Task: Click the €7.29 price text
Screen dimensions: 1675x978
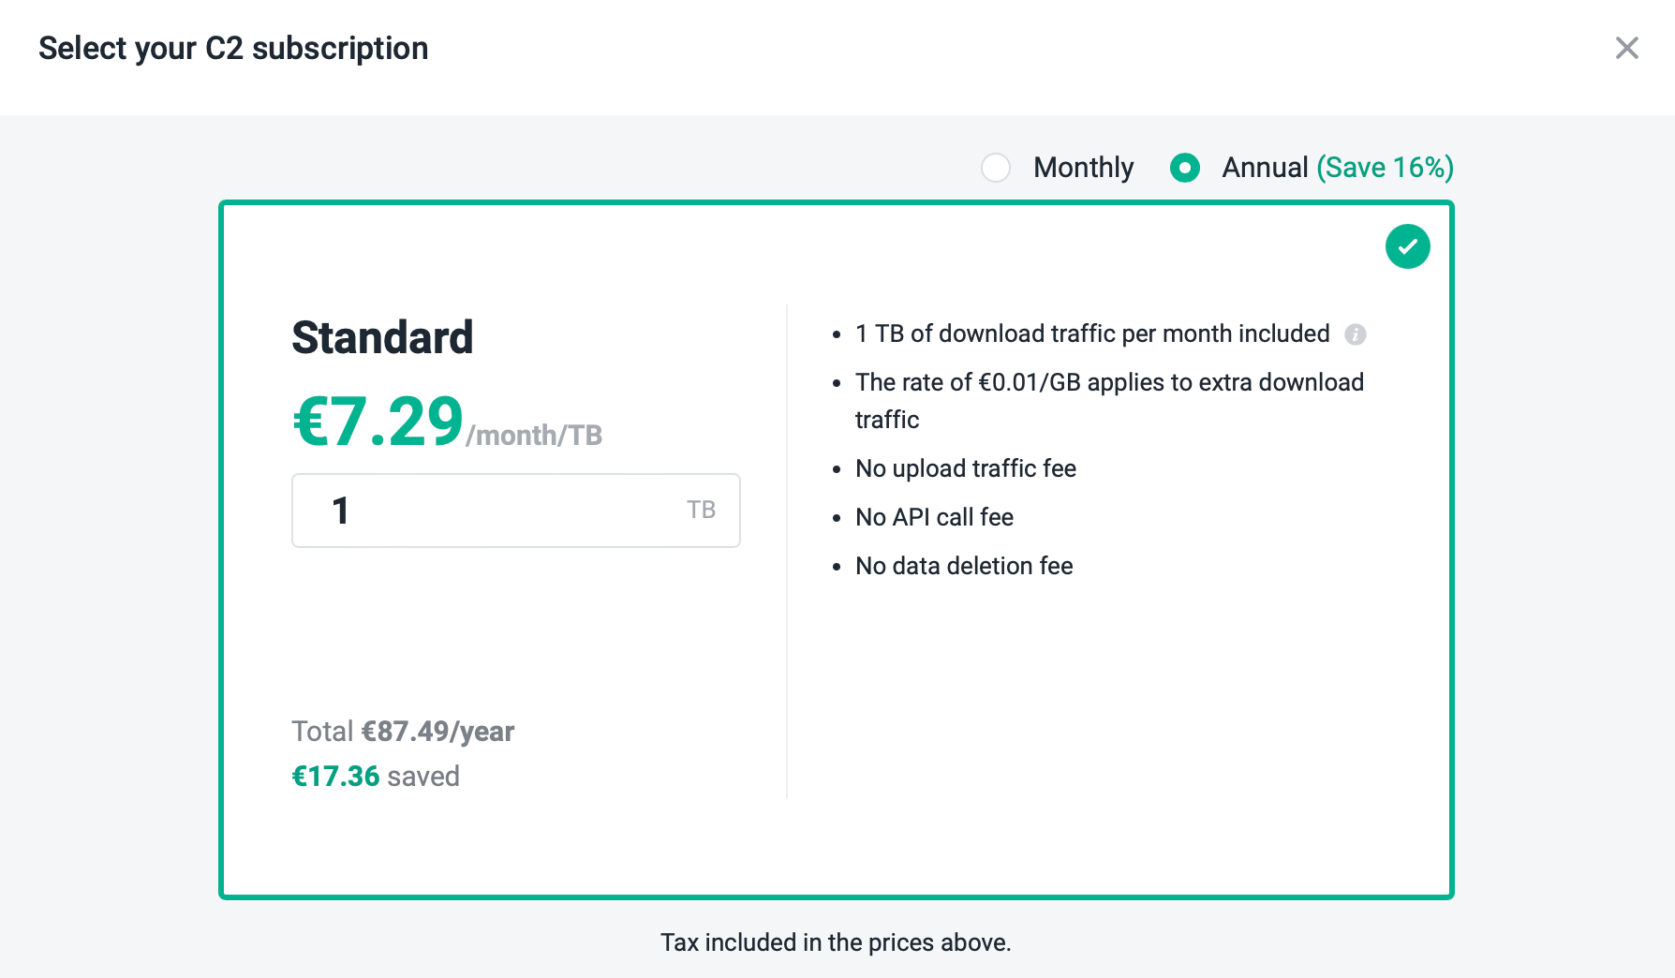Action: (378, 422)
